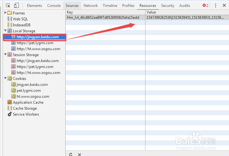Viewport: 229px width, 156px height.
Task: Click the cookie icon beside jingyan.baidu.com
Action: [x=14, y=84]
